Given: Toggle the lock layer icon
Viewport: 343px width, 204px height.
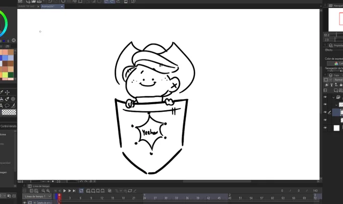Looking at the screenshot, I should 341,85.
